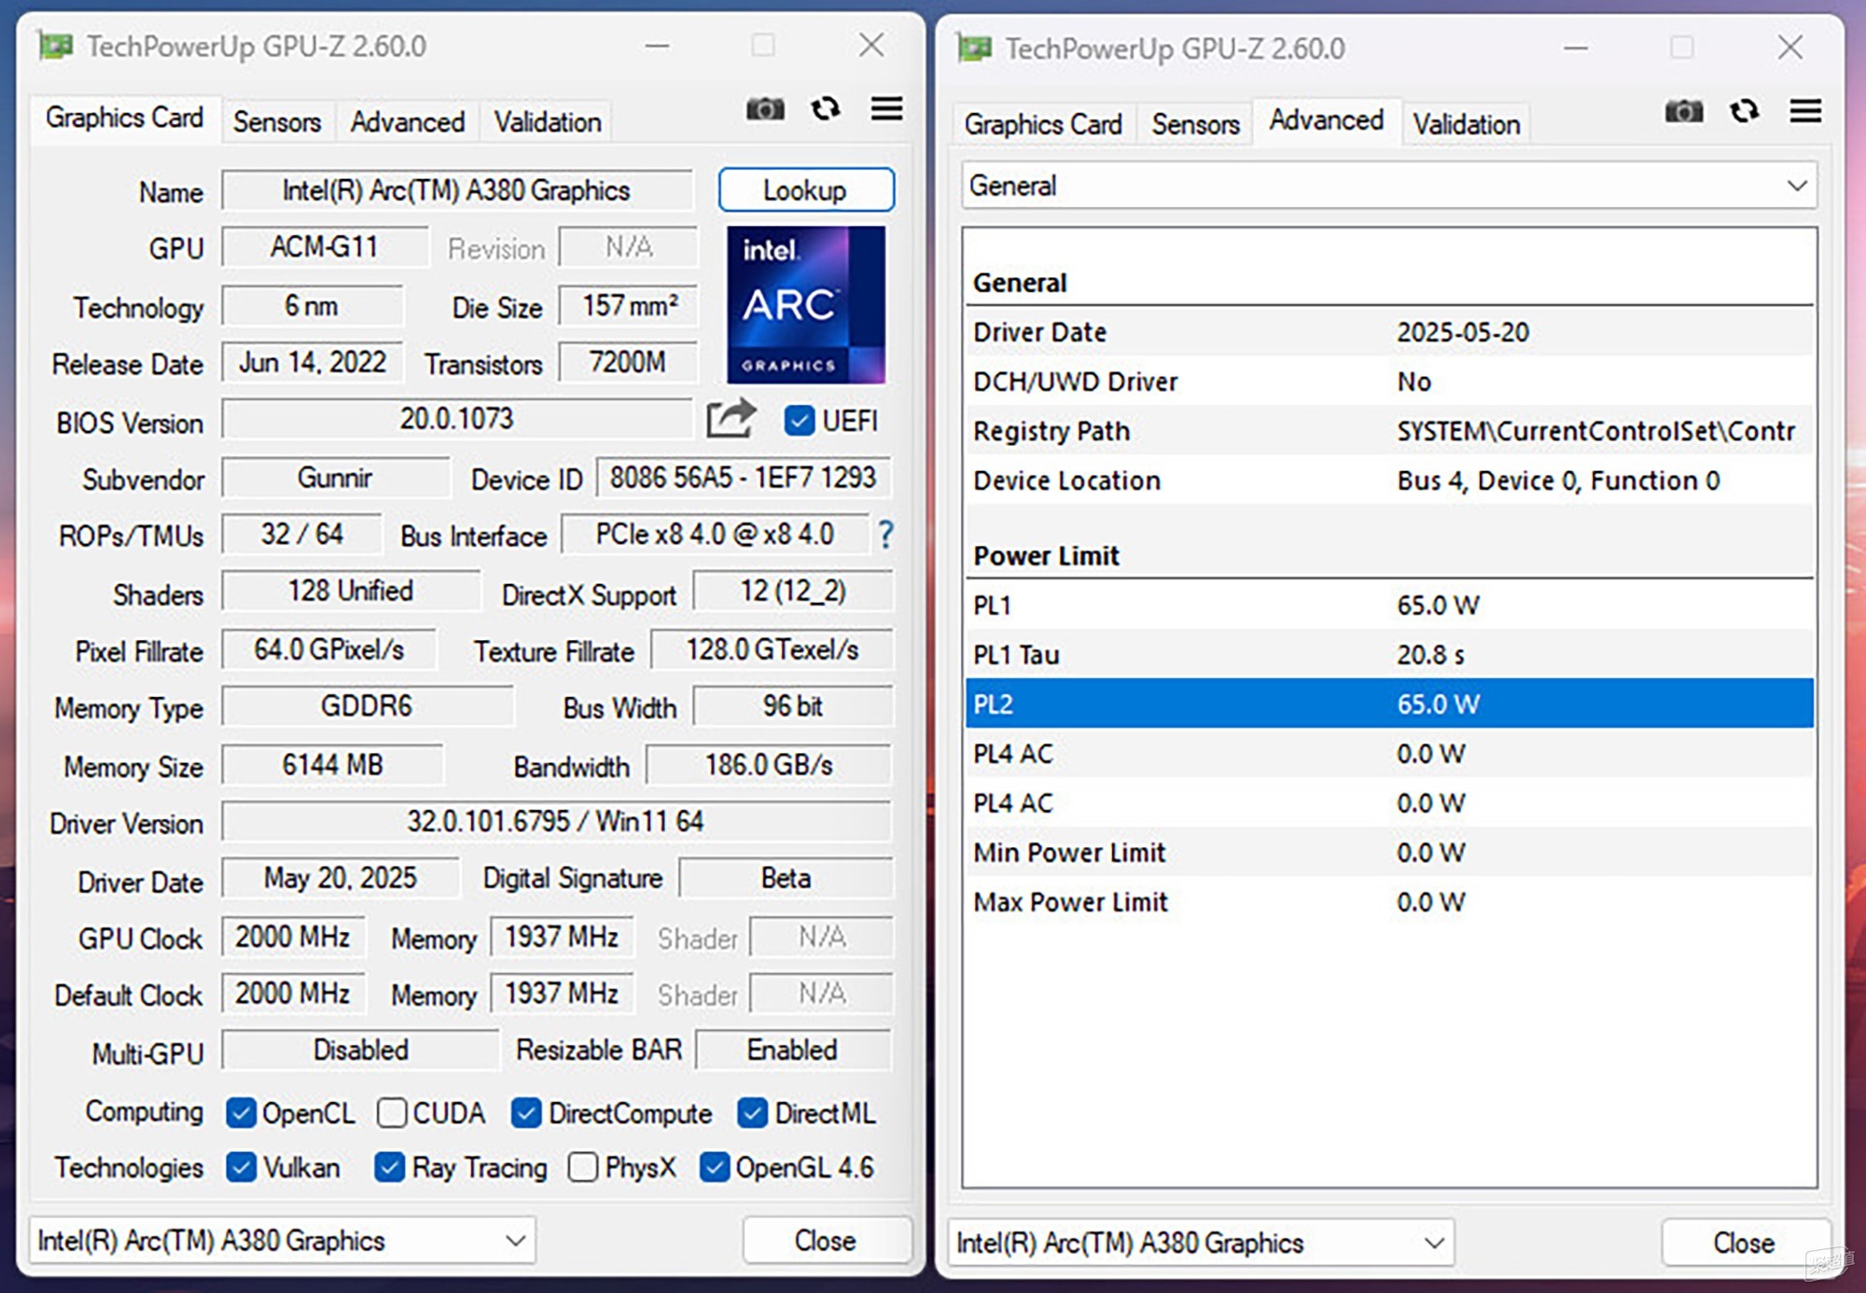Toggle the OpenGL 4.6 checkbox

click(x=715, y=1167)
